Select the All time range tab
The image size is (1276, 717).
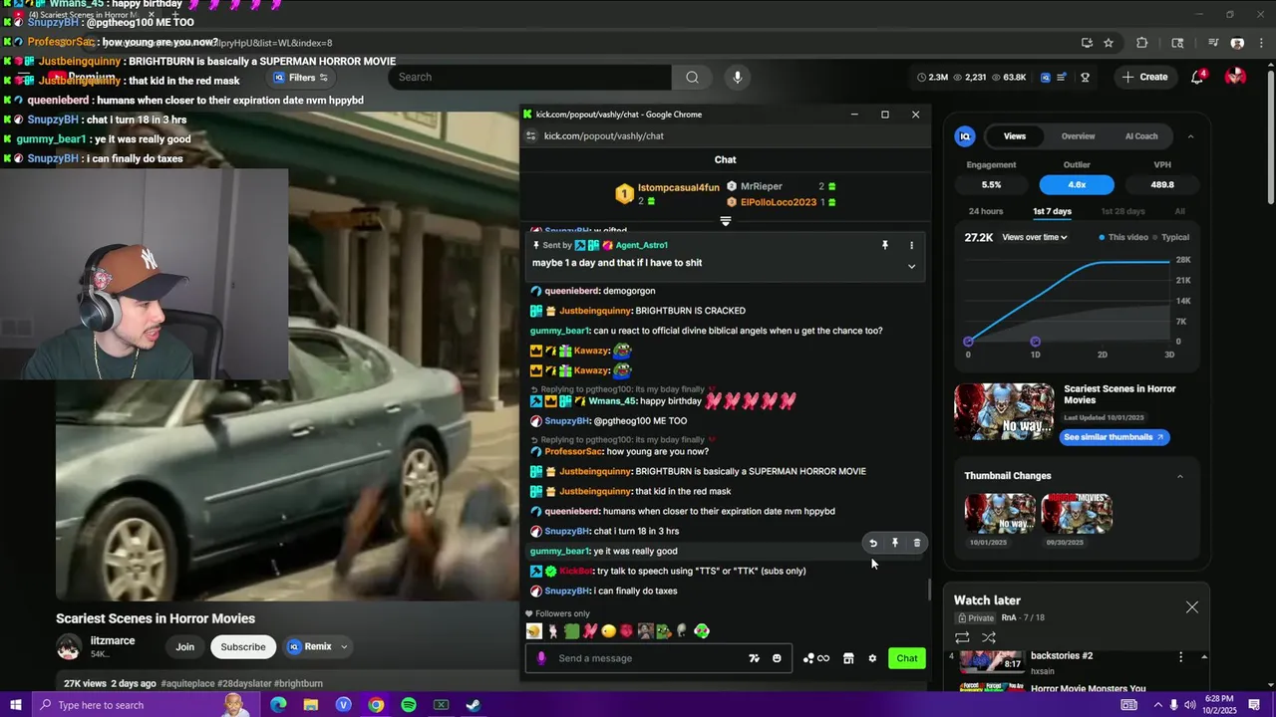pos(1180,211)
